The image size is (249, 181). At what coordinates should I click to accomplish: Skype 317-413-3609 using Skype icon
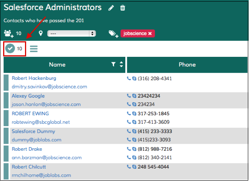click(134, 122)
